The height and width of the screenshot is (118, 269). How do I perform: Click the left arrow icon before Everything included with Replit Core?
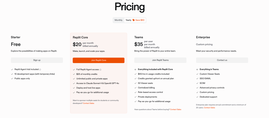136,70
